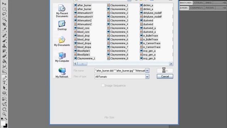Select after_burner file with blue DDS icon
The height and width of the screenshot is (128, 227).
click(83, 5)
